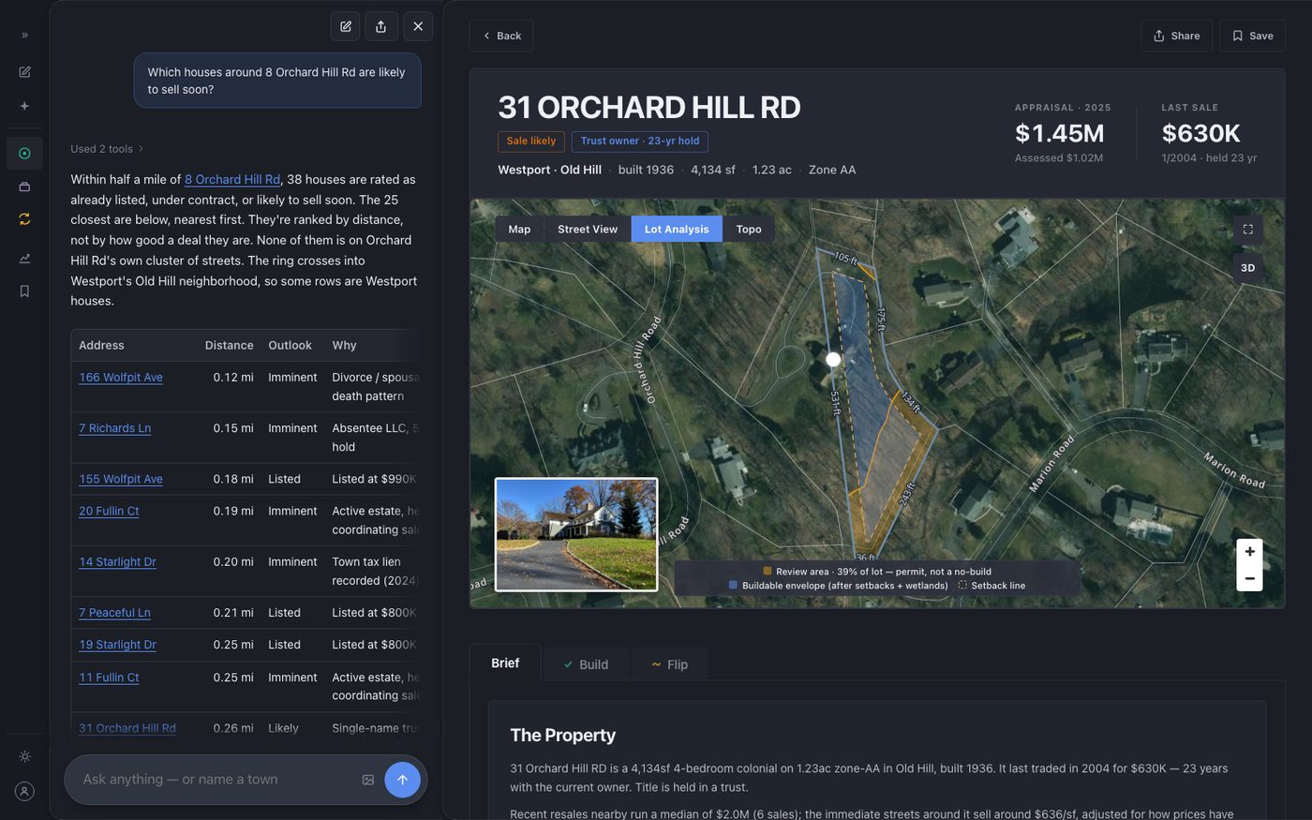1312x820 pixels.
Task: Close the chat panel with X
Action: coord(418,26)
